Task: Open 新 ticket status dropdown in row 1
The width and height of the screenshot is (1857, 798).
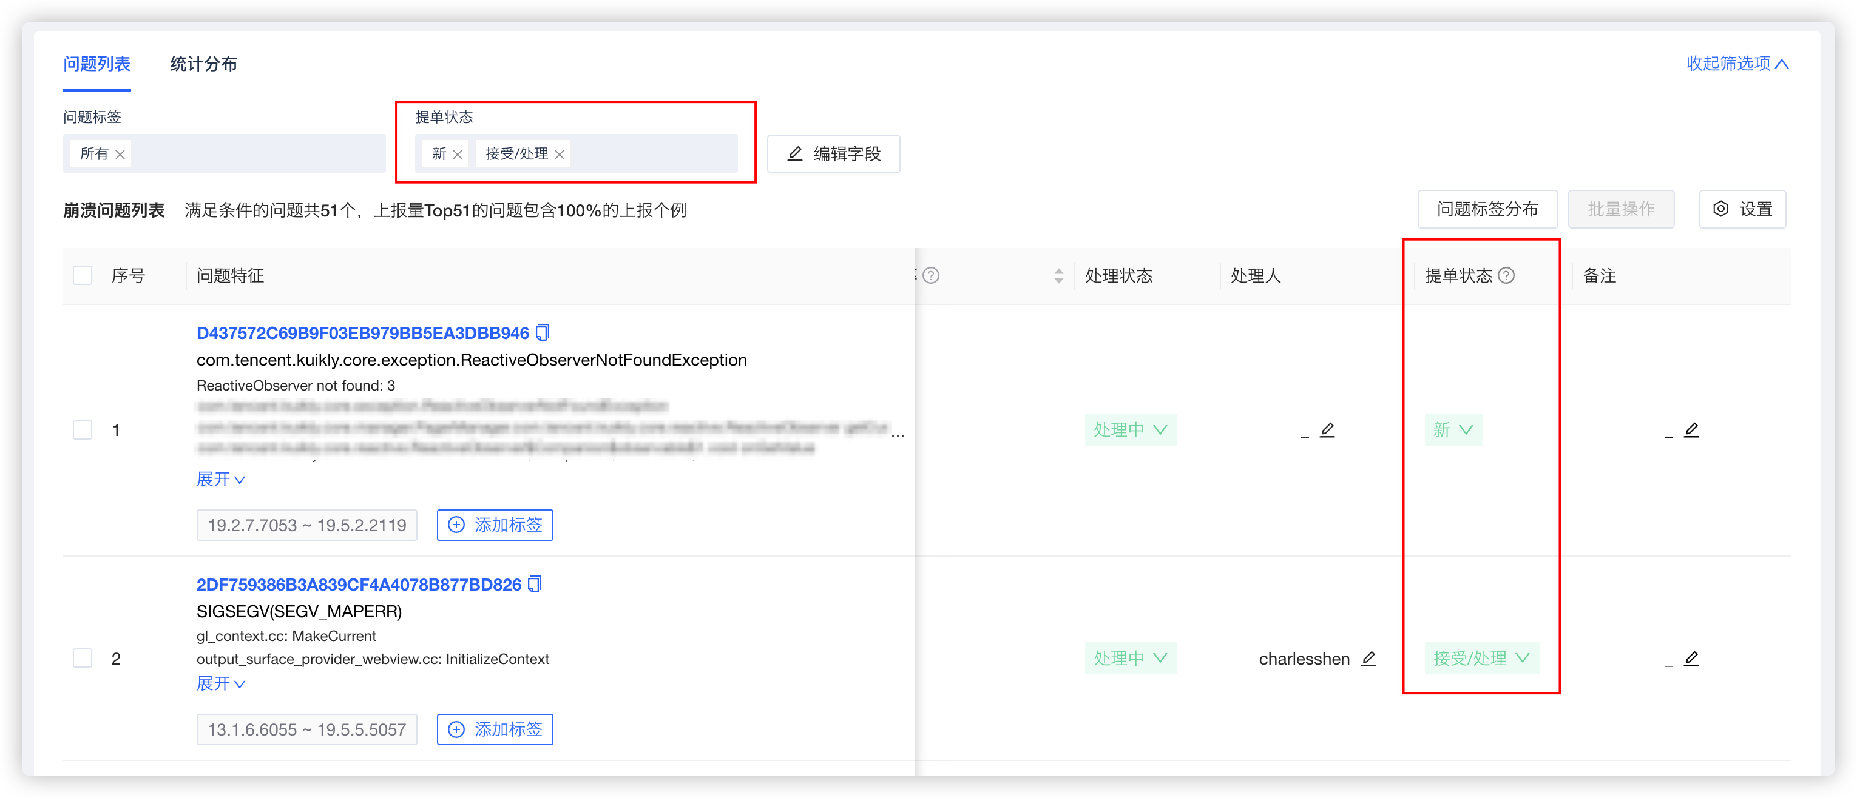Action: point(1453,430)
